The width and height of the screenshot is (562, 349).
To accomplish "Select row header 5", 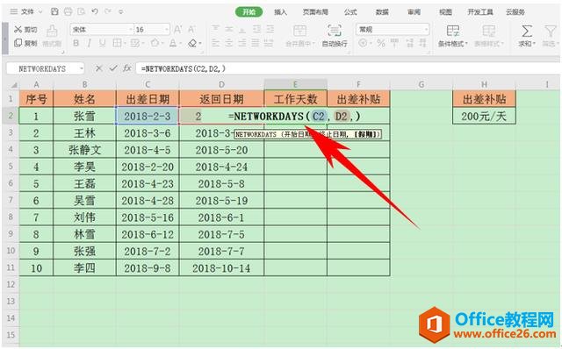I will coord(11,167).
